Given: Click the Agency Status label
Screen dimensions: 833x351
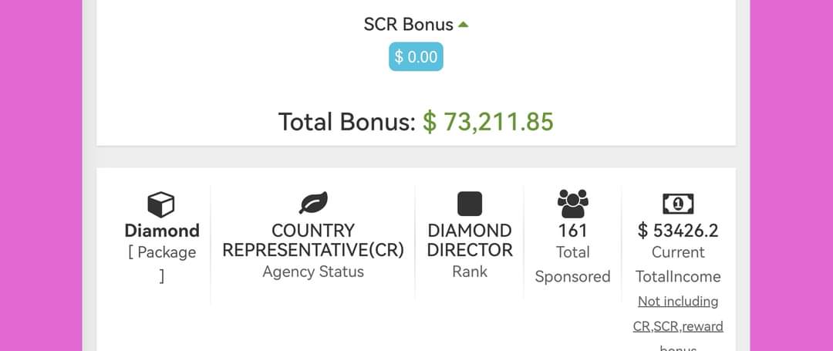Looking at the screenshot, I should [x=313, y=272].
